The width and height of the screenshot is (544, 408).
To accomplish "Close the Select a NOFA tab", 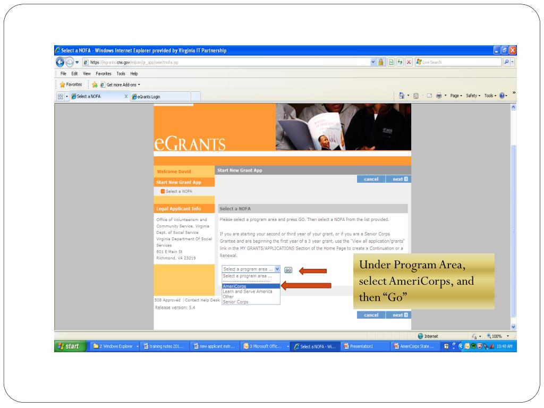I will (126, 97).
